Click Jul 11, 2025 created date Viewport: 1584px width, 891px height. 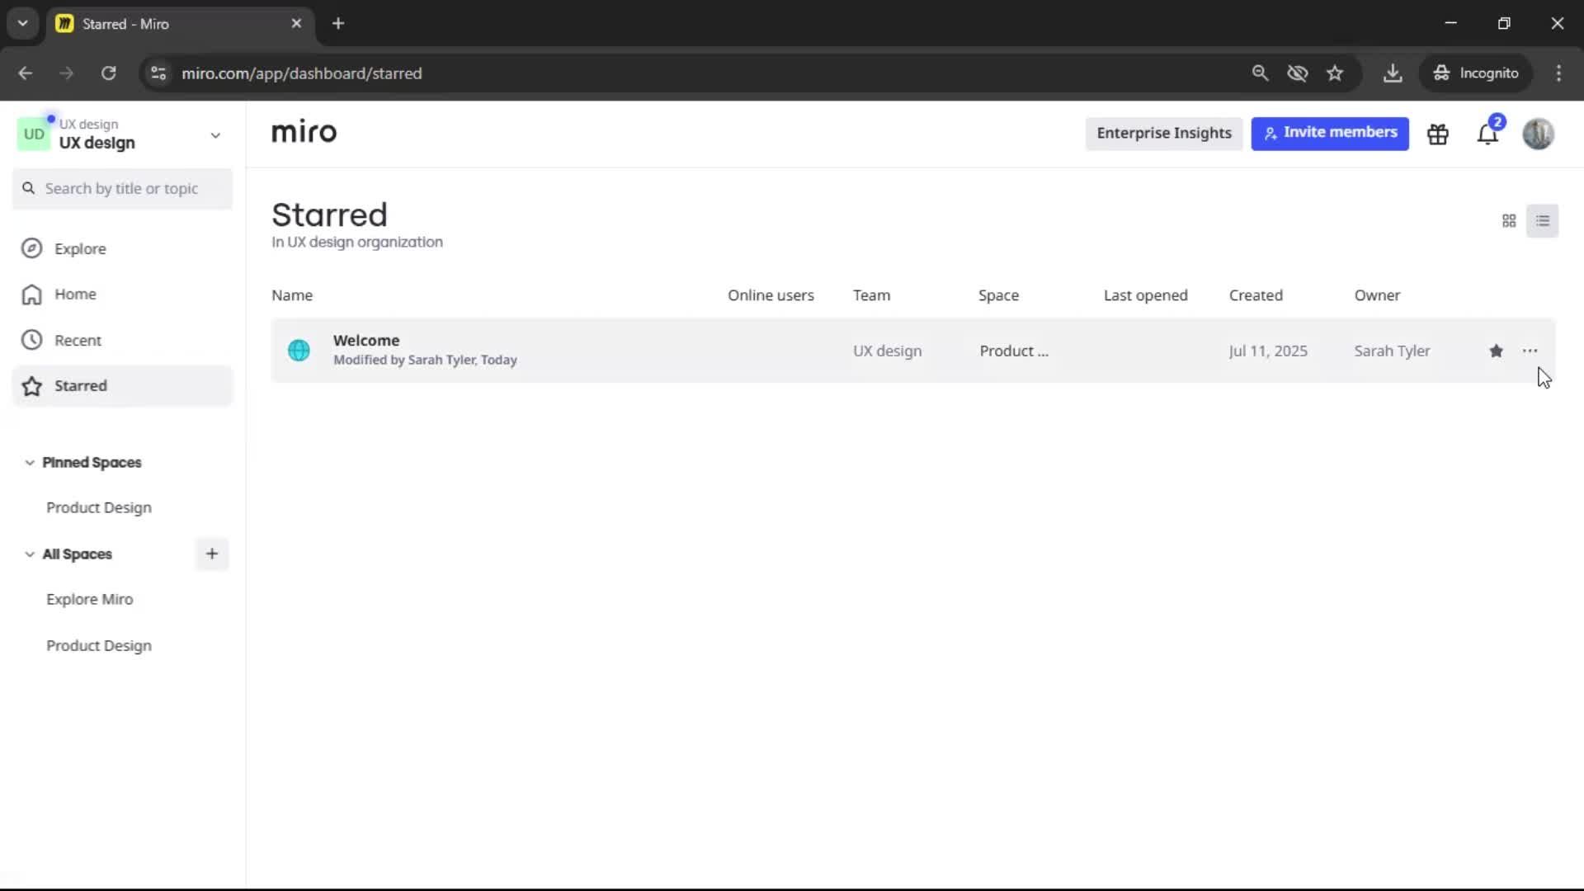point(1268,351)
